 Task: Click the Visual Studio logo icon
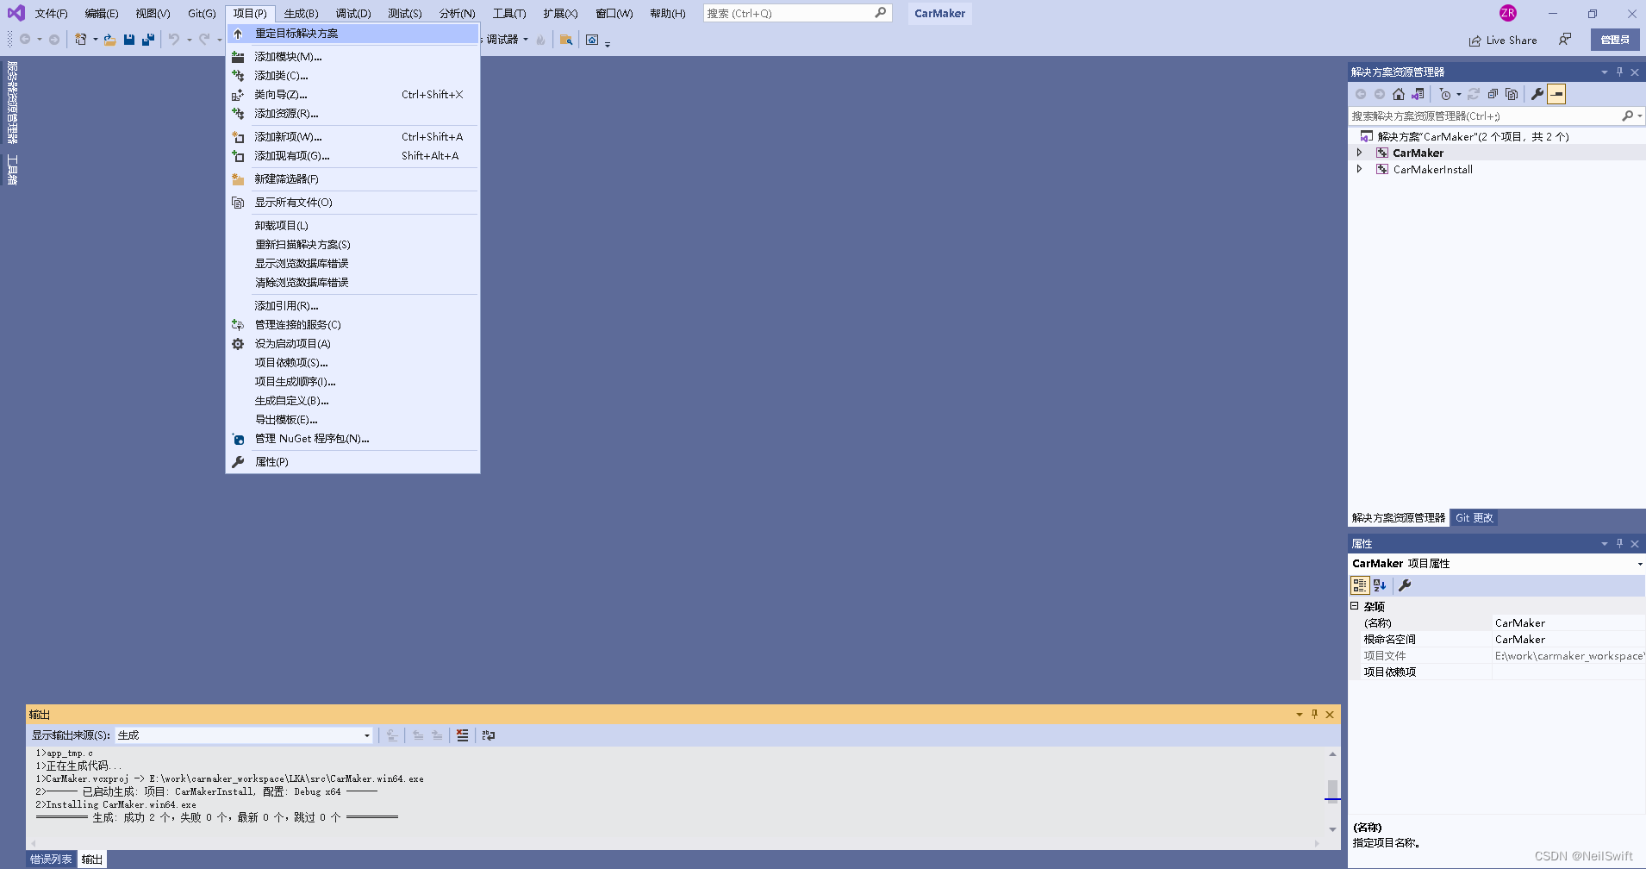click(x=16, y=13)
